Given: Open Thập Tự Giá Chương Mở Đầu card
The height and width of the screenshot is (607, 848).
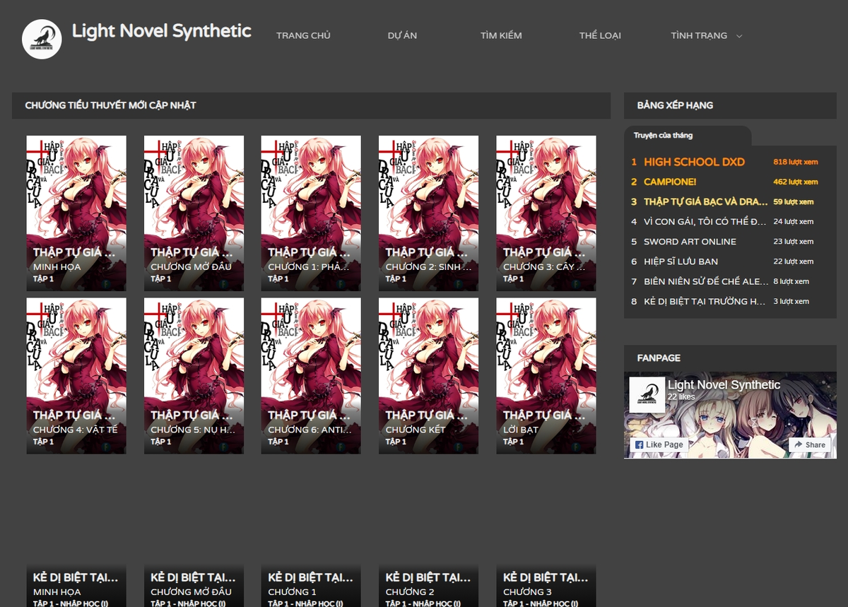Looking at the screenshot, I should tap(194, 213).
